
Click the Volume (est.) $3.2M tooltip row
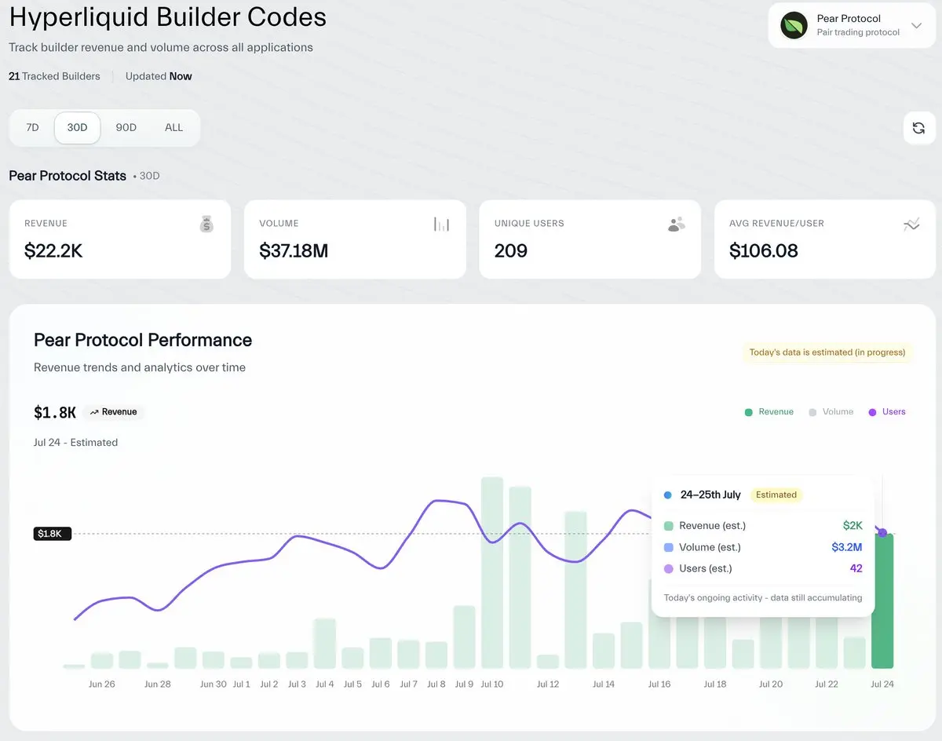click(x=763, y=547)
